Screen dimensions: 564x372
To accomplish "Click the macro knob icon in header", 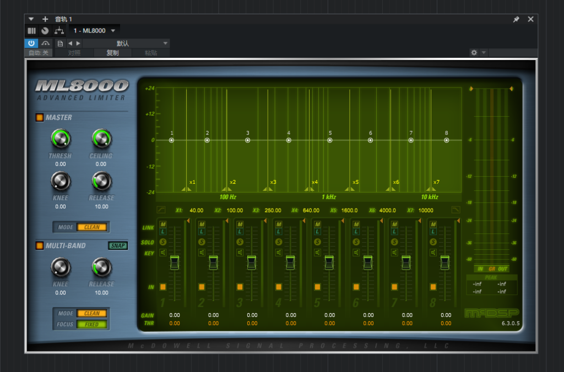I will [45, 31].
